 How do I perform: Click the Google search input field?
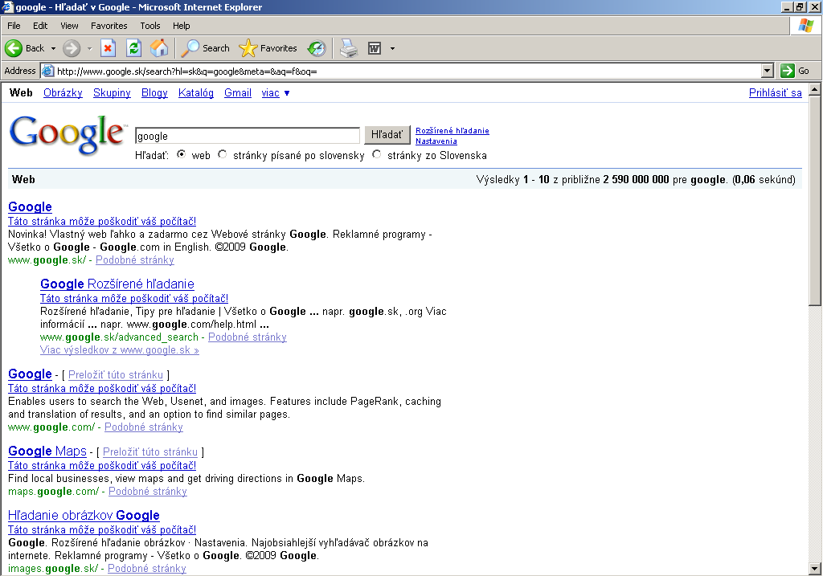pyautogui.click(x=247, y=136)
